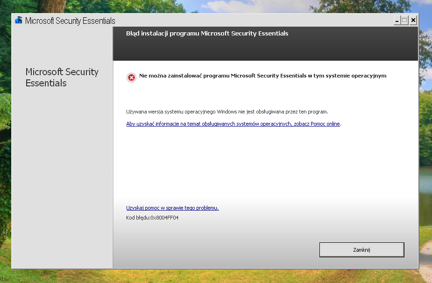Viewport: 432px width, 283px height.
Task: Follow the 'Uzyskaj pomoc w sprawie tego problemu' link
Action: pos(172,208)
